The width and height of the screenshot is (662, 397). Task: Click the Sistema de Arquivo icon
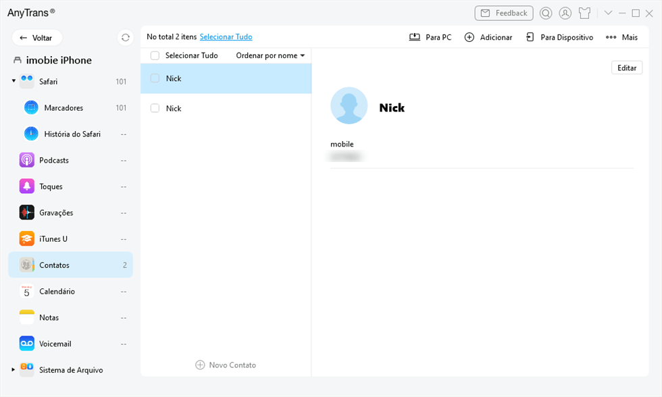point(26,369)
